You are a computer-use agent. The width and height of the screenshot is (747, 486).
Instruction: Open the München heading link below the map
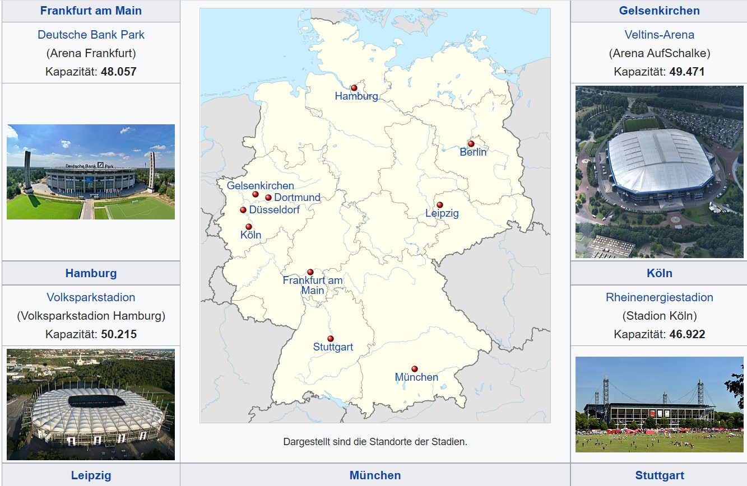375,475
